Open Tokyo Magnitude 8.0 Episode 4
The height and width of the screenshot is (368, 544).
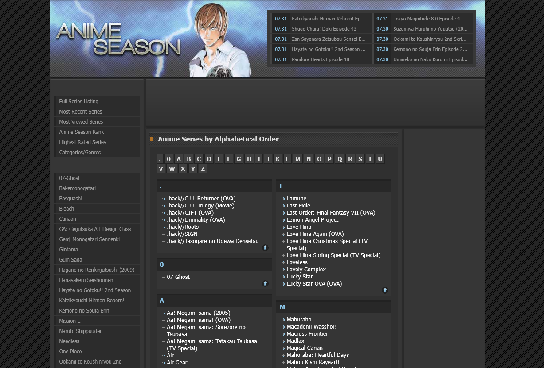pyautogui.click(x=427, y=19)
